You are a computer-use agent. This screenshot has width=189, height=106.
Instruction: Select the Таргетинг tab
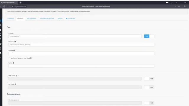coord(20,19)
